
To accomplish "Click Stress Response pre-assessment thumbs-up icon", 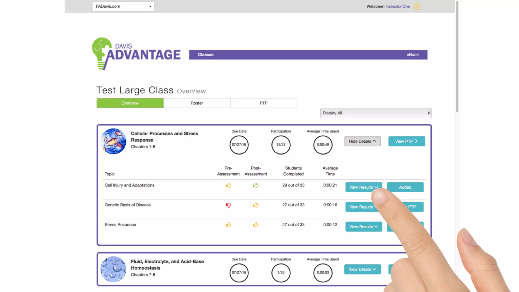I will (228, 225).
